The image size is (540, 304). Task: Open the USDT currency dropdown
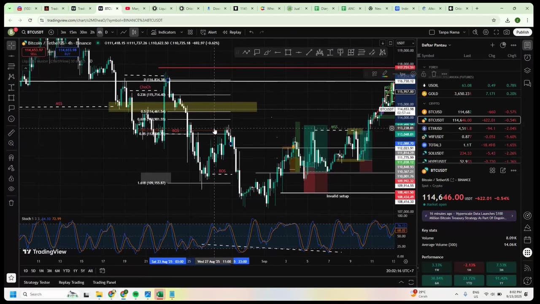[x=406, y=43]
